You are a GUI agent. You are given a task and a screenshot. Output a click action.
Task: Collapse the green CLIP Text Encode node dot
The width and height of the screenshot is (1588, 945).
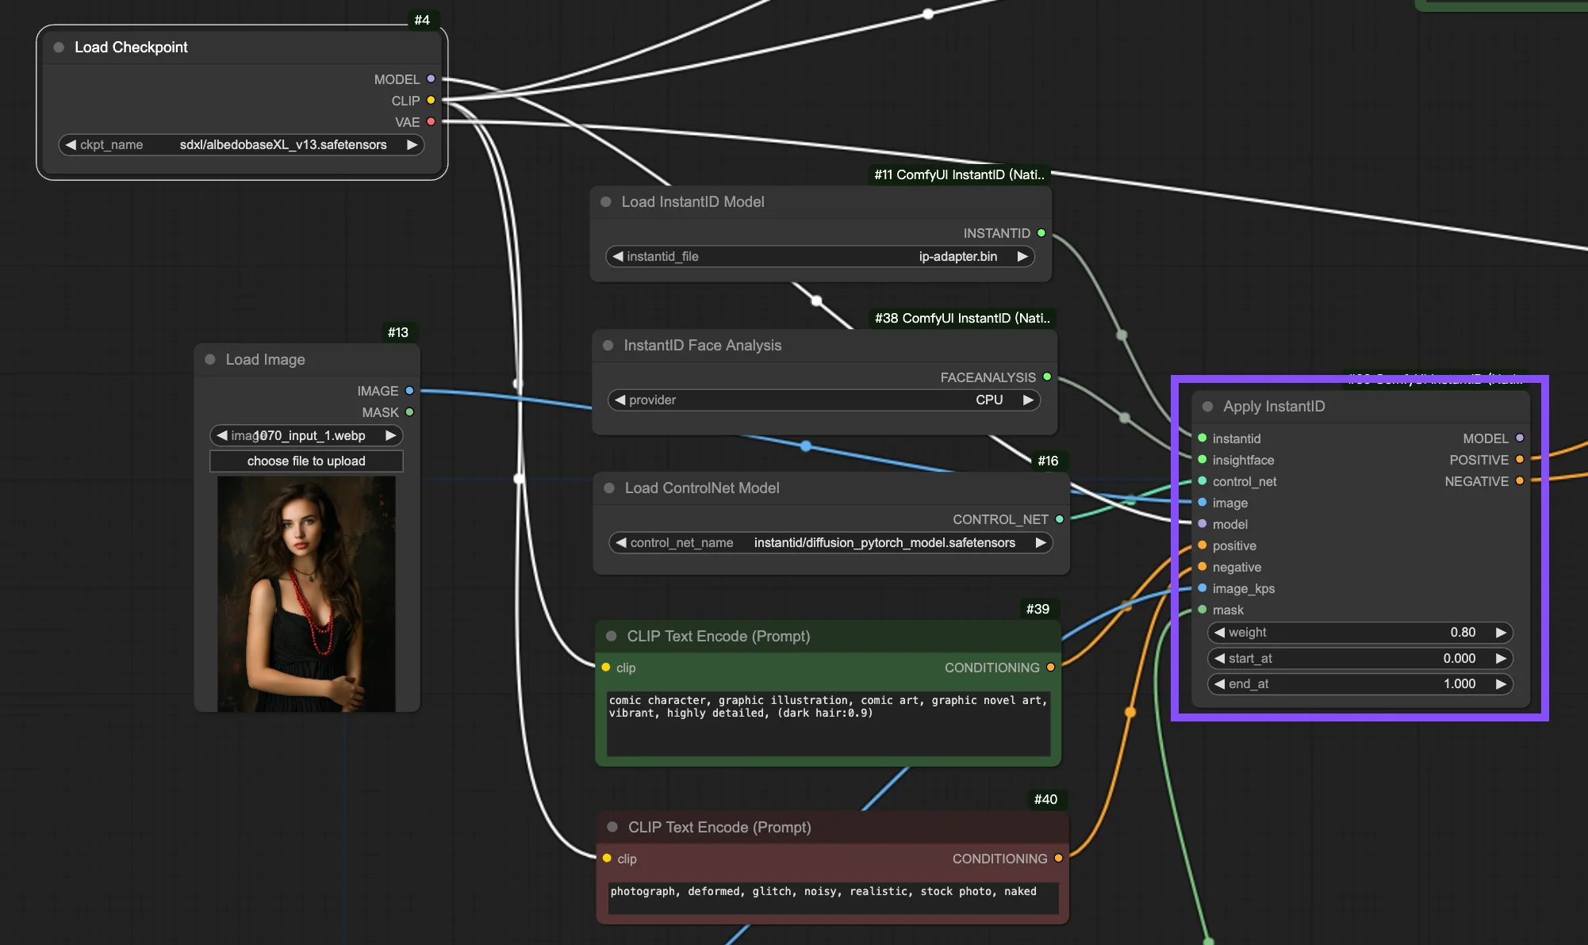612,637
